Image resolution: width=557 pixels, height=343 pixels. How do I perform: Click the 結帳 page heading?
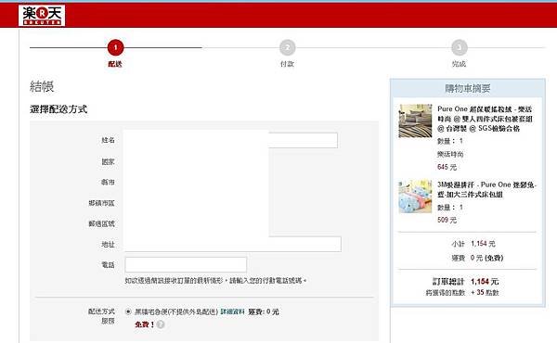(x=42, y=86)
